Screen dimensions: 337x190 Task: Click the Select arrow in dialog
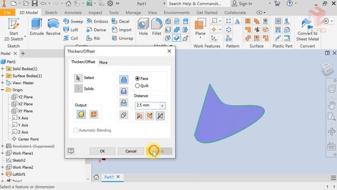tap(78, 78)
